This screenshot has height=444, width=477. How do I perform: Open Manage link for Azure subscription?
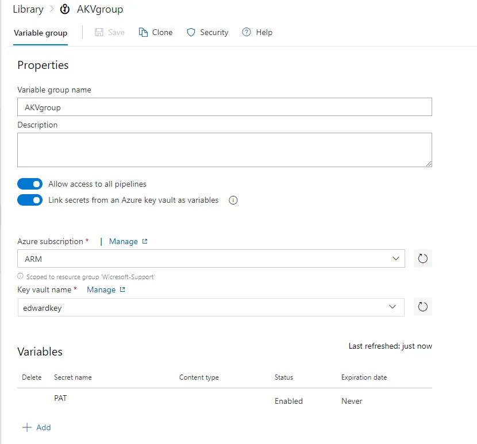click(x=124, y=241)
